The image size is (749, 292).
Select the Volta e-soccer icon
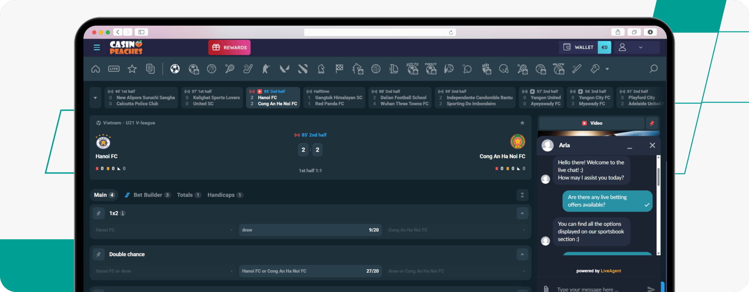pos(412,69)
